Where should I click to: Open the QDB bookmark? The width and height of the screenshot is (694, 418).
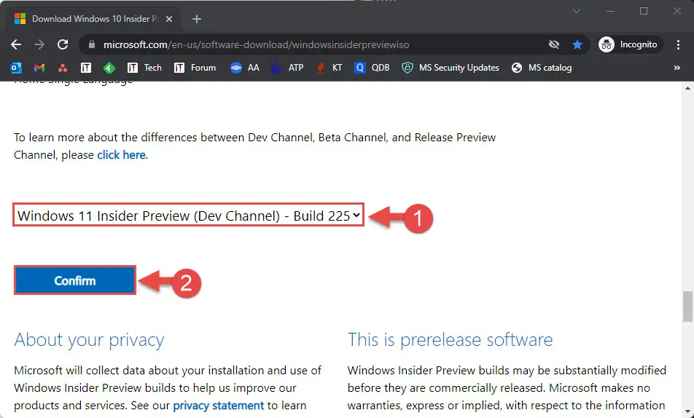coord(373,68)
